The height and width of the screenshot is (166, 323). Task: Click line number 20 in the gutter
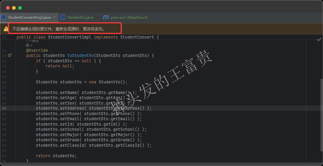point(4,82)
